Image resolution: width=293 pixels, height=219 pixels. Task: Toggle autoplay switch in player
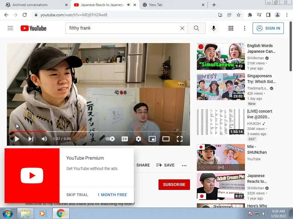click(x=110, y=139)
